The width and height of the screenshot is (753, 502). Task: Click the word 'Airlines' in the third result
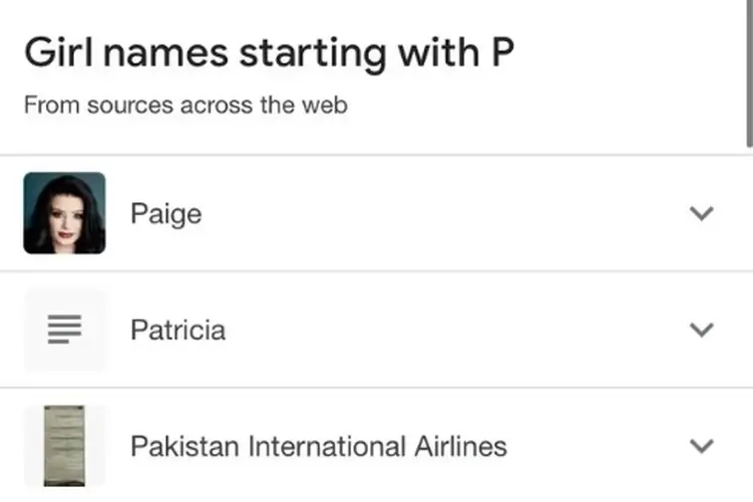click(460, 445)
